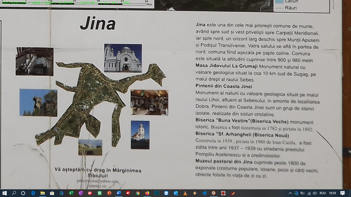Viewport: 351px width, 197px height.
Task: Open VLC media player
Action: coord(185,193)
